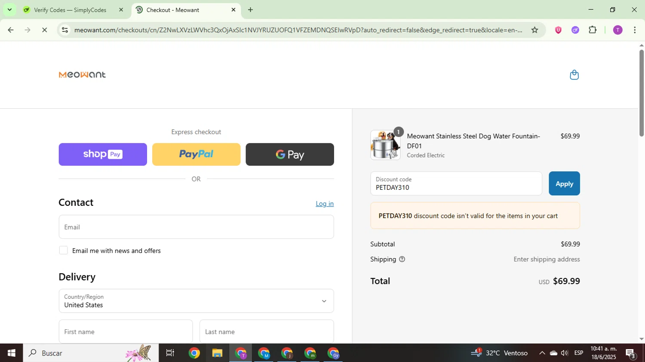The image size is (645, 362).
Task: Click the shipping info help icon
Action: [x=402, y=259]
